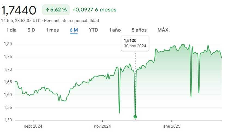This screenshot has height=132, width=232.
Task: Click the 1,50 y-axis label
Action: point(8,120)
